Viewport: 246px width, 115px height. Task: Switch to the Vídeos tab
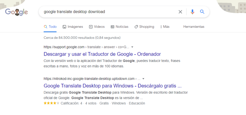click(97, 27)
